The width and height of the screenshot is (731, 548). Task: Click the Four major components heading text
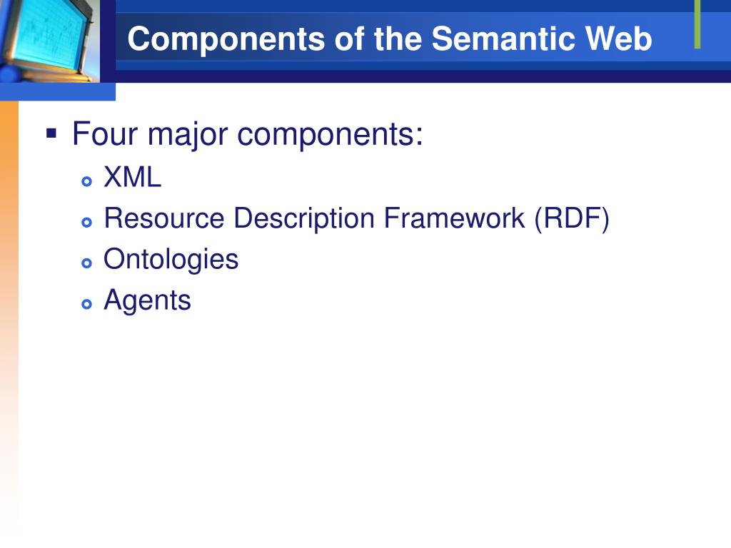click(248, 134)
